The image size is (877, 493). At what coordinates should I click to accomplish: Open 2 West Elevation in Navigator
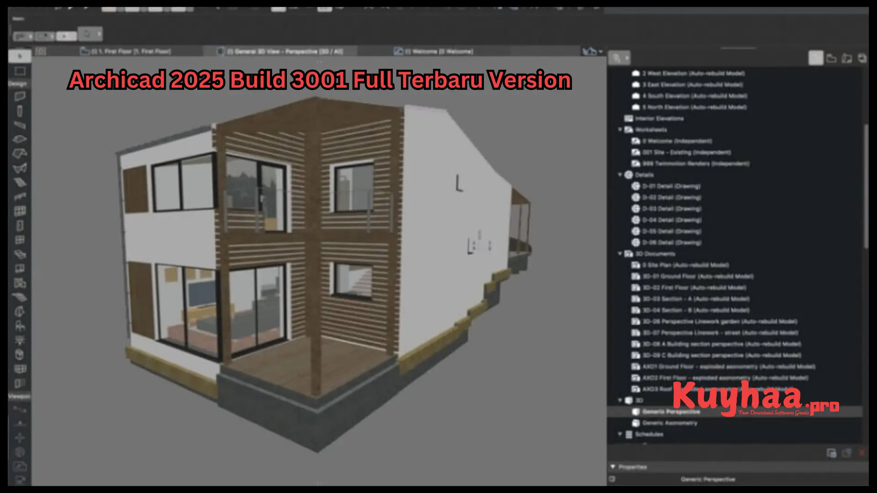688,73
